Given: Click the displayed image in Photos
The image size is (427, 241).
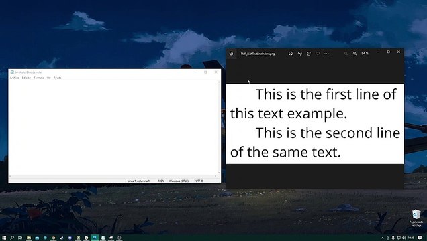Looking at the screenshot, I should coord(315,124).
